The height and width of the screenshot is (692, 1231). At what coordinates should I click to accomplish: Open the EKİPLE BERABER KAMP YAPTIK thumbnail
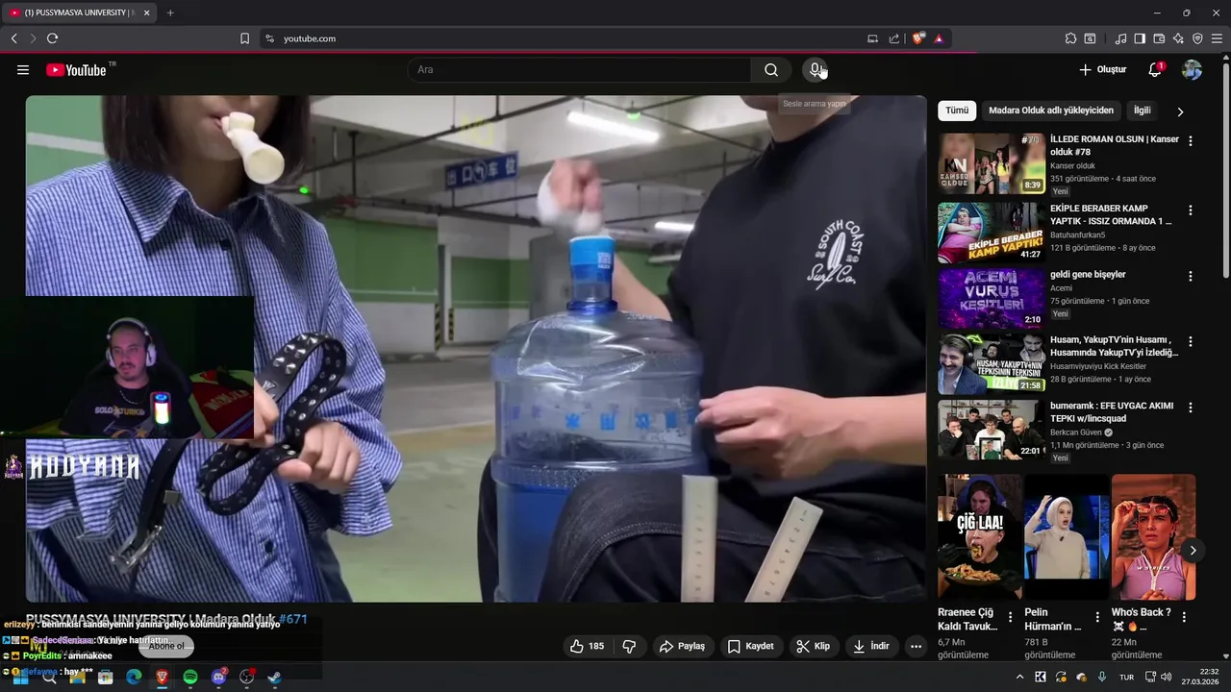992,232
